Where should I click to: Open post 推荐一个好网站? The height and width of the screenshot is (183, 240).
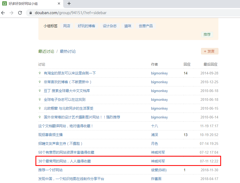[50, 170]
